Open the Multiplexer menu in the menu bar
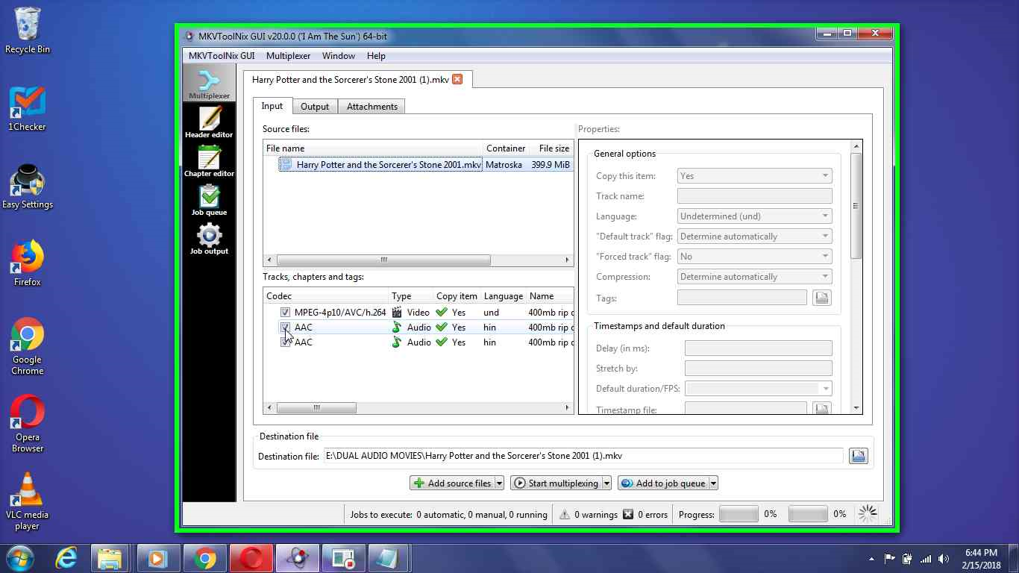 click(x=288, y=56)
